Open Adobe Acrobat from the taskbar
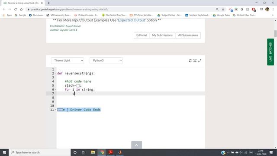This screenshot has height=156, width=277. point(111,152)
